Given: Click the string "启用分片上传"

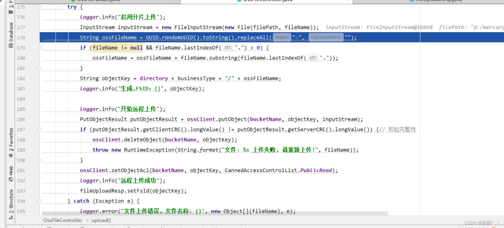Looking at the screenshot, I should coord(138,17).
